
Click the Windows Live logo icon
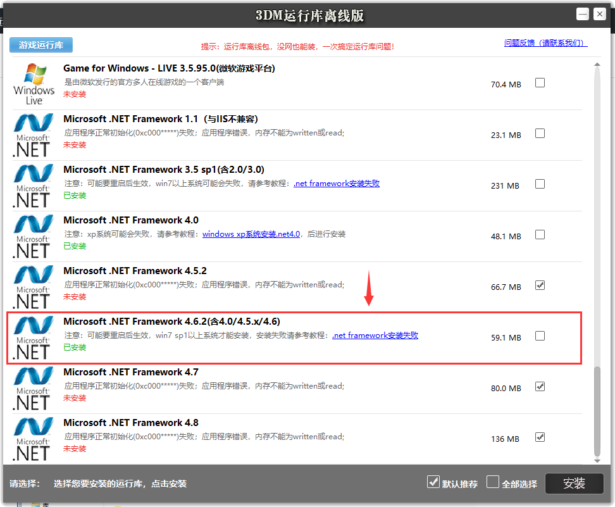34,84
